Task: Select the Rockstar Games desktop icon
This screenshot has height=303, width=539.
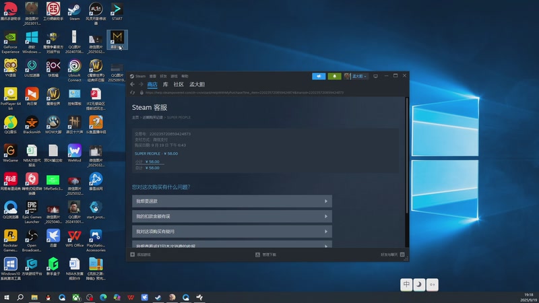Action: click(x=10, y=241)
